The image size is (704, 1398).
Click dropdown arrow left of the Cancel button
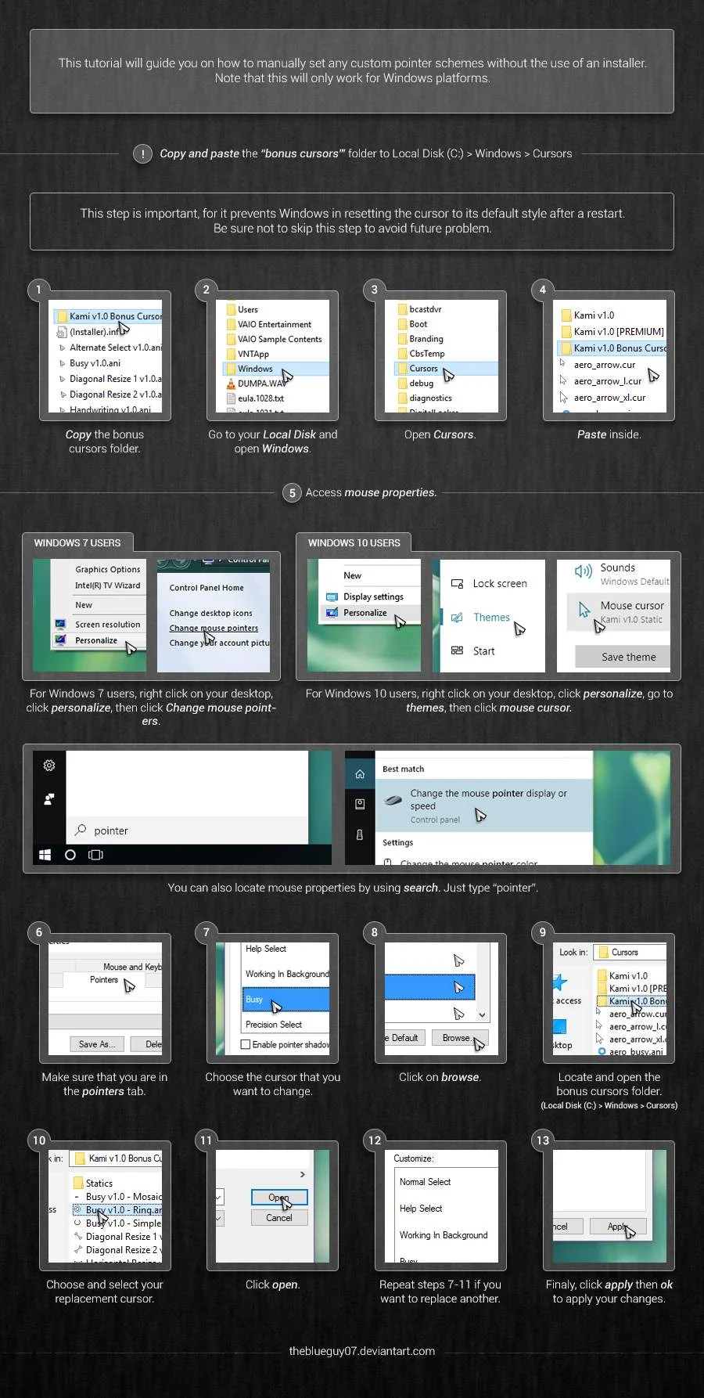pos(219,1218)
